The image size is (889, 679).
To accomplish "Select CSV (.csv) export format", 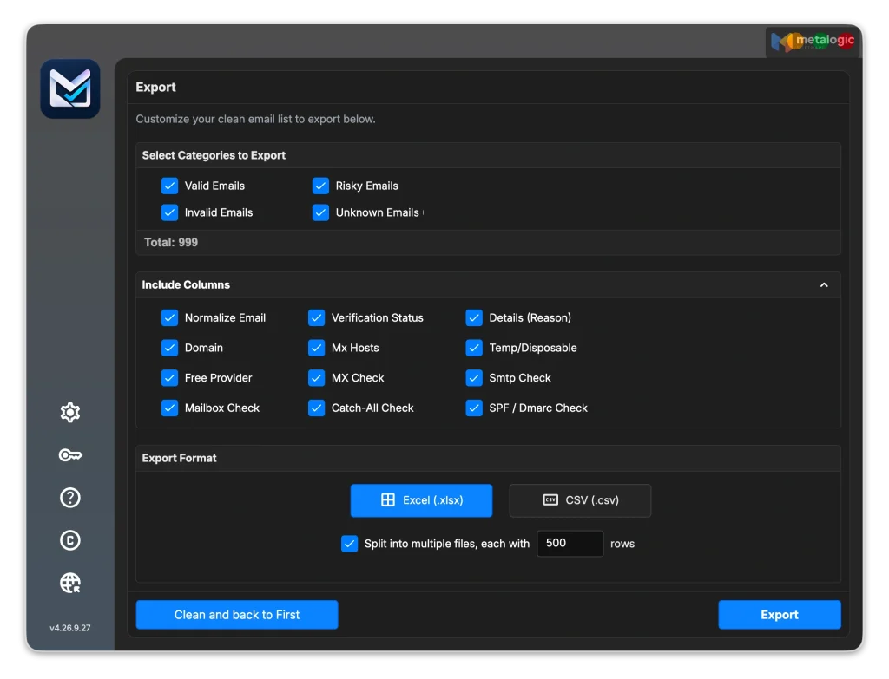I will 580,500.
